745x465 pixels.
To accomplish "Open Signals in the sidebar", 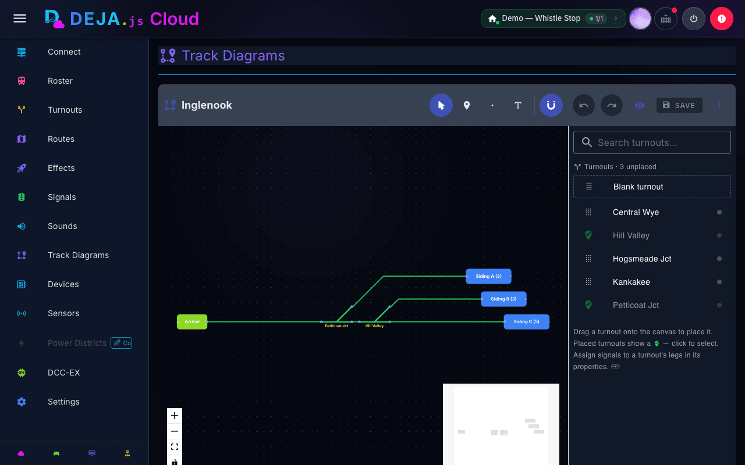I will point(74,197).
